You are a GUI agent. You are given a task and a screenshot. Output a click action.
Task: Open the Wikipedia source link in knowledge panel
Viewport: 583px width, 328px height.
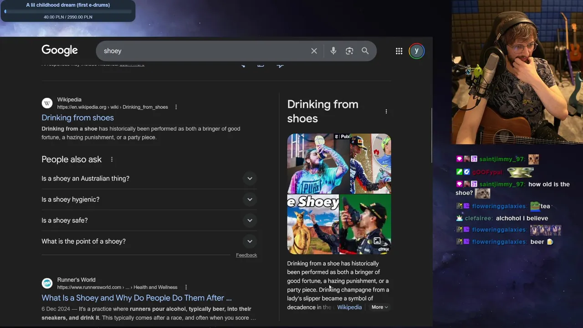[x=349, y=307]
